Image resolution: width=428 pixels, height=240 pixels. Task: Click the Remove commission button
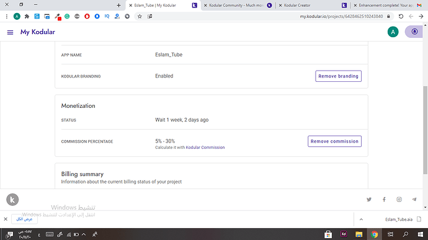[x=334, y=141]
